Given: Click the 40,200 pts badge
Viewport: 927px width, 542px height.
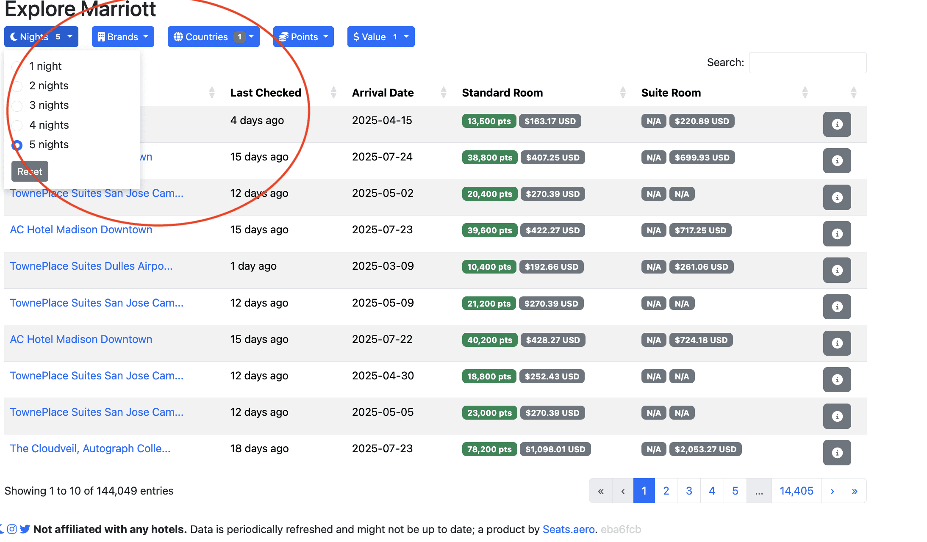Looking at the screenshot, I should (490, 340).
